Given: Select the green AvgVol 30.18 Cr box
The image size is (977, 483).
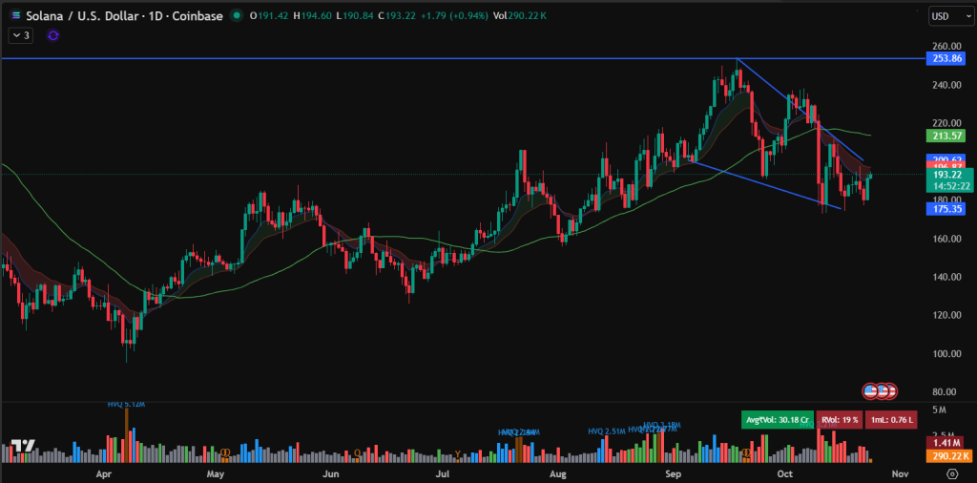Looking at the screenshot, I should pos(776,420).
